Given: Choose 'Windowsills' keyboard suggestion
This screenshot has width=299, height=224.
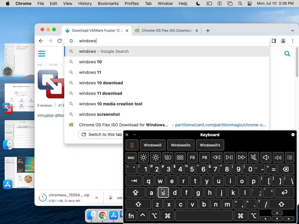Looking at the screenshot, I should tap(180, 145).
